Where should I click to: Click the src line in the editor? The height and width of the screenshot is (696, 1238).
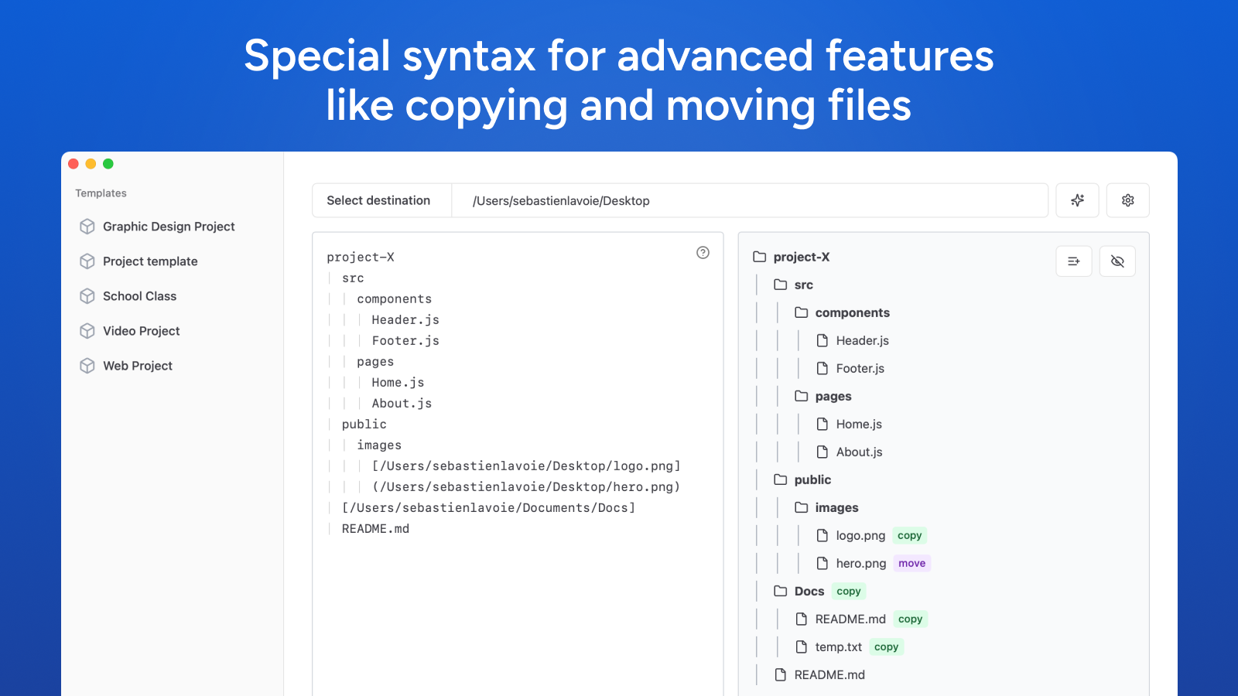coord(353,278)
